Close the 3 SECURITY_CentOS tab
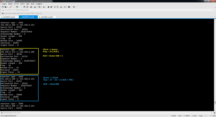This screenshot has width=216, height=117. 55,17
